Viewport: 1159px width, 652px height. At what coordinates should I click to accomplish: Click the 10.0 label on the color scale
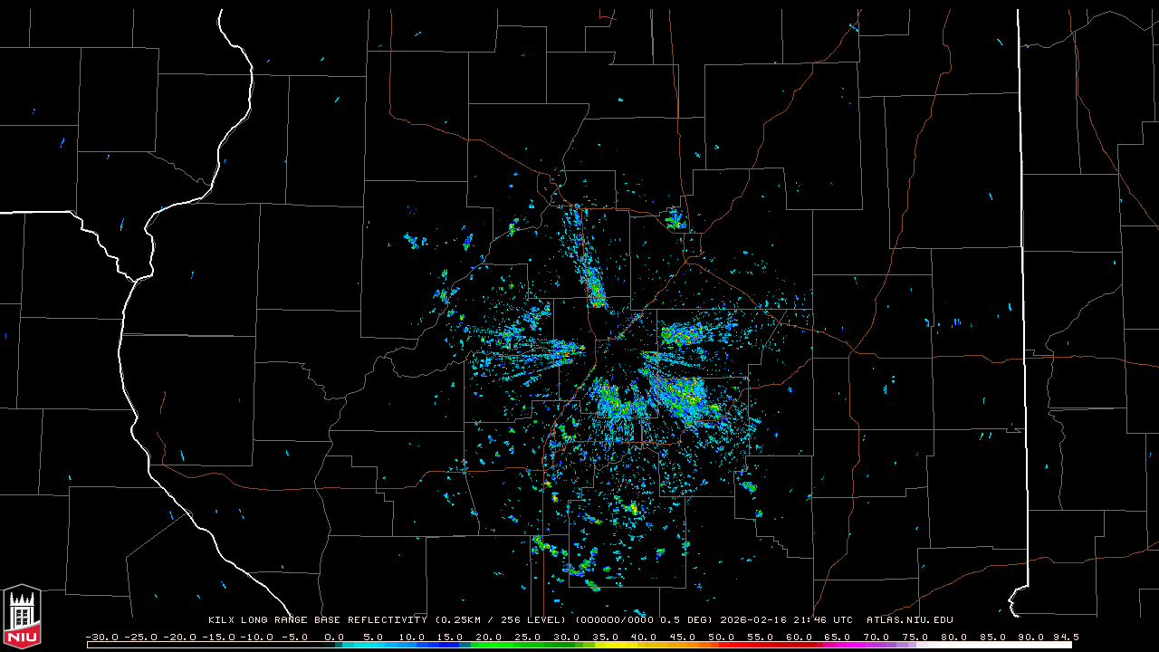(x=411, y=637)
